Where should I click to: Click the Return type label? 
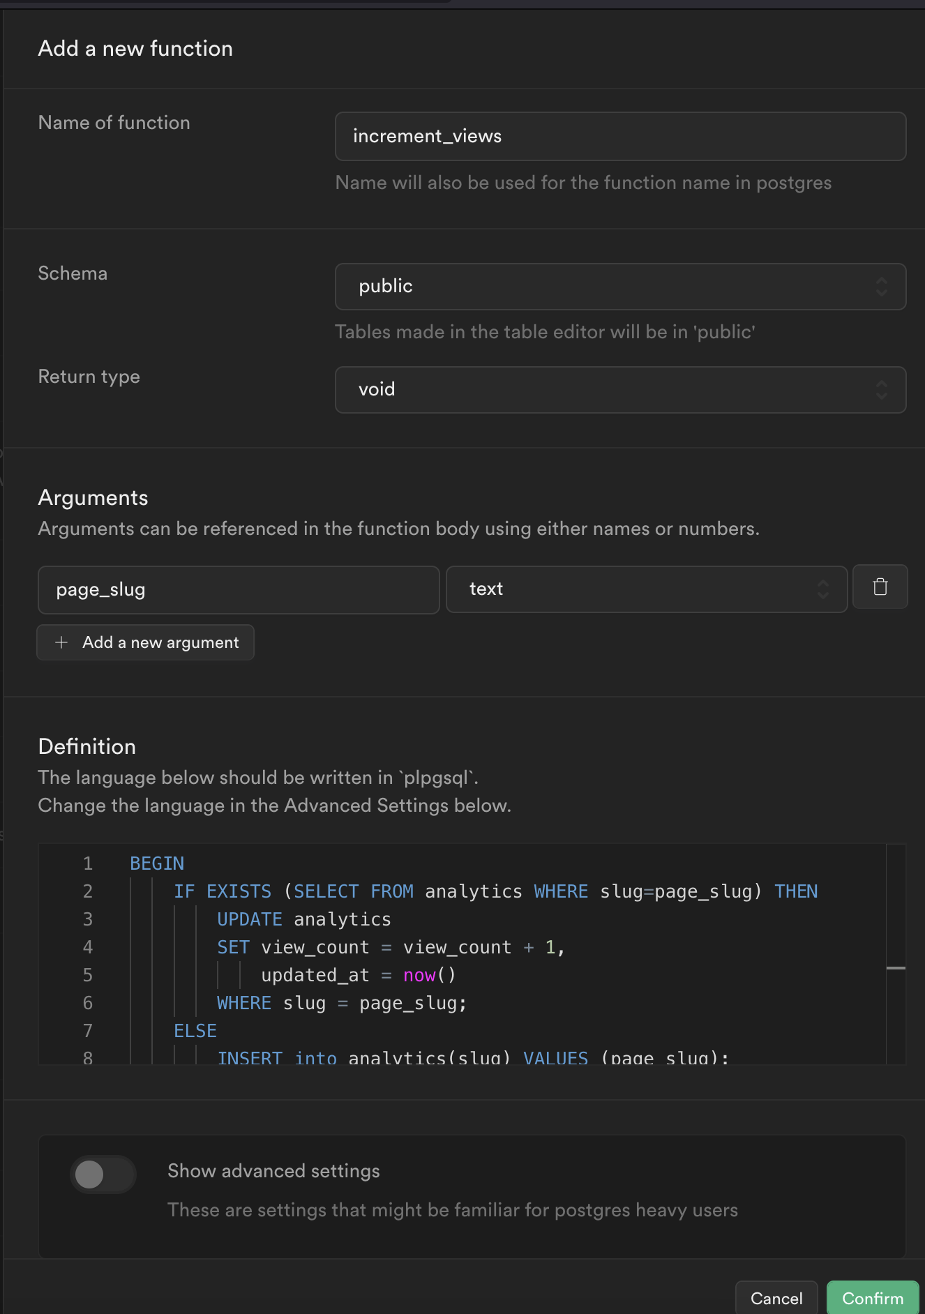pyautogui.click(x=89, y=377)
